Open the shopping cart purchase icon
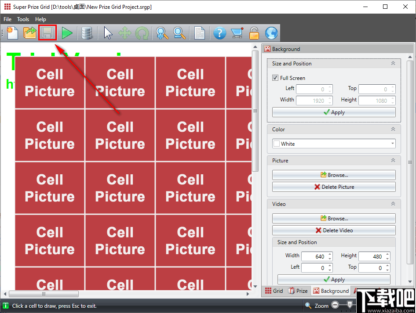 [237, 33]
